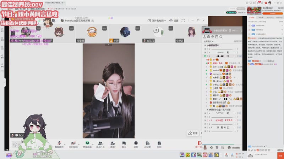Screen dimensions: 284x159
Task: Select user 咕噜橙 in YY channel list
Action: click(215, 77)
